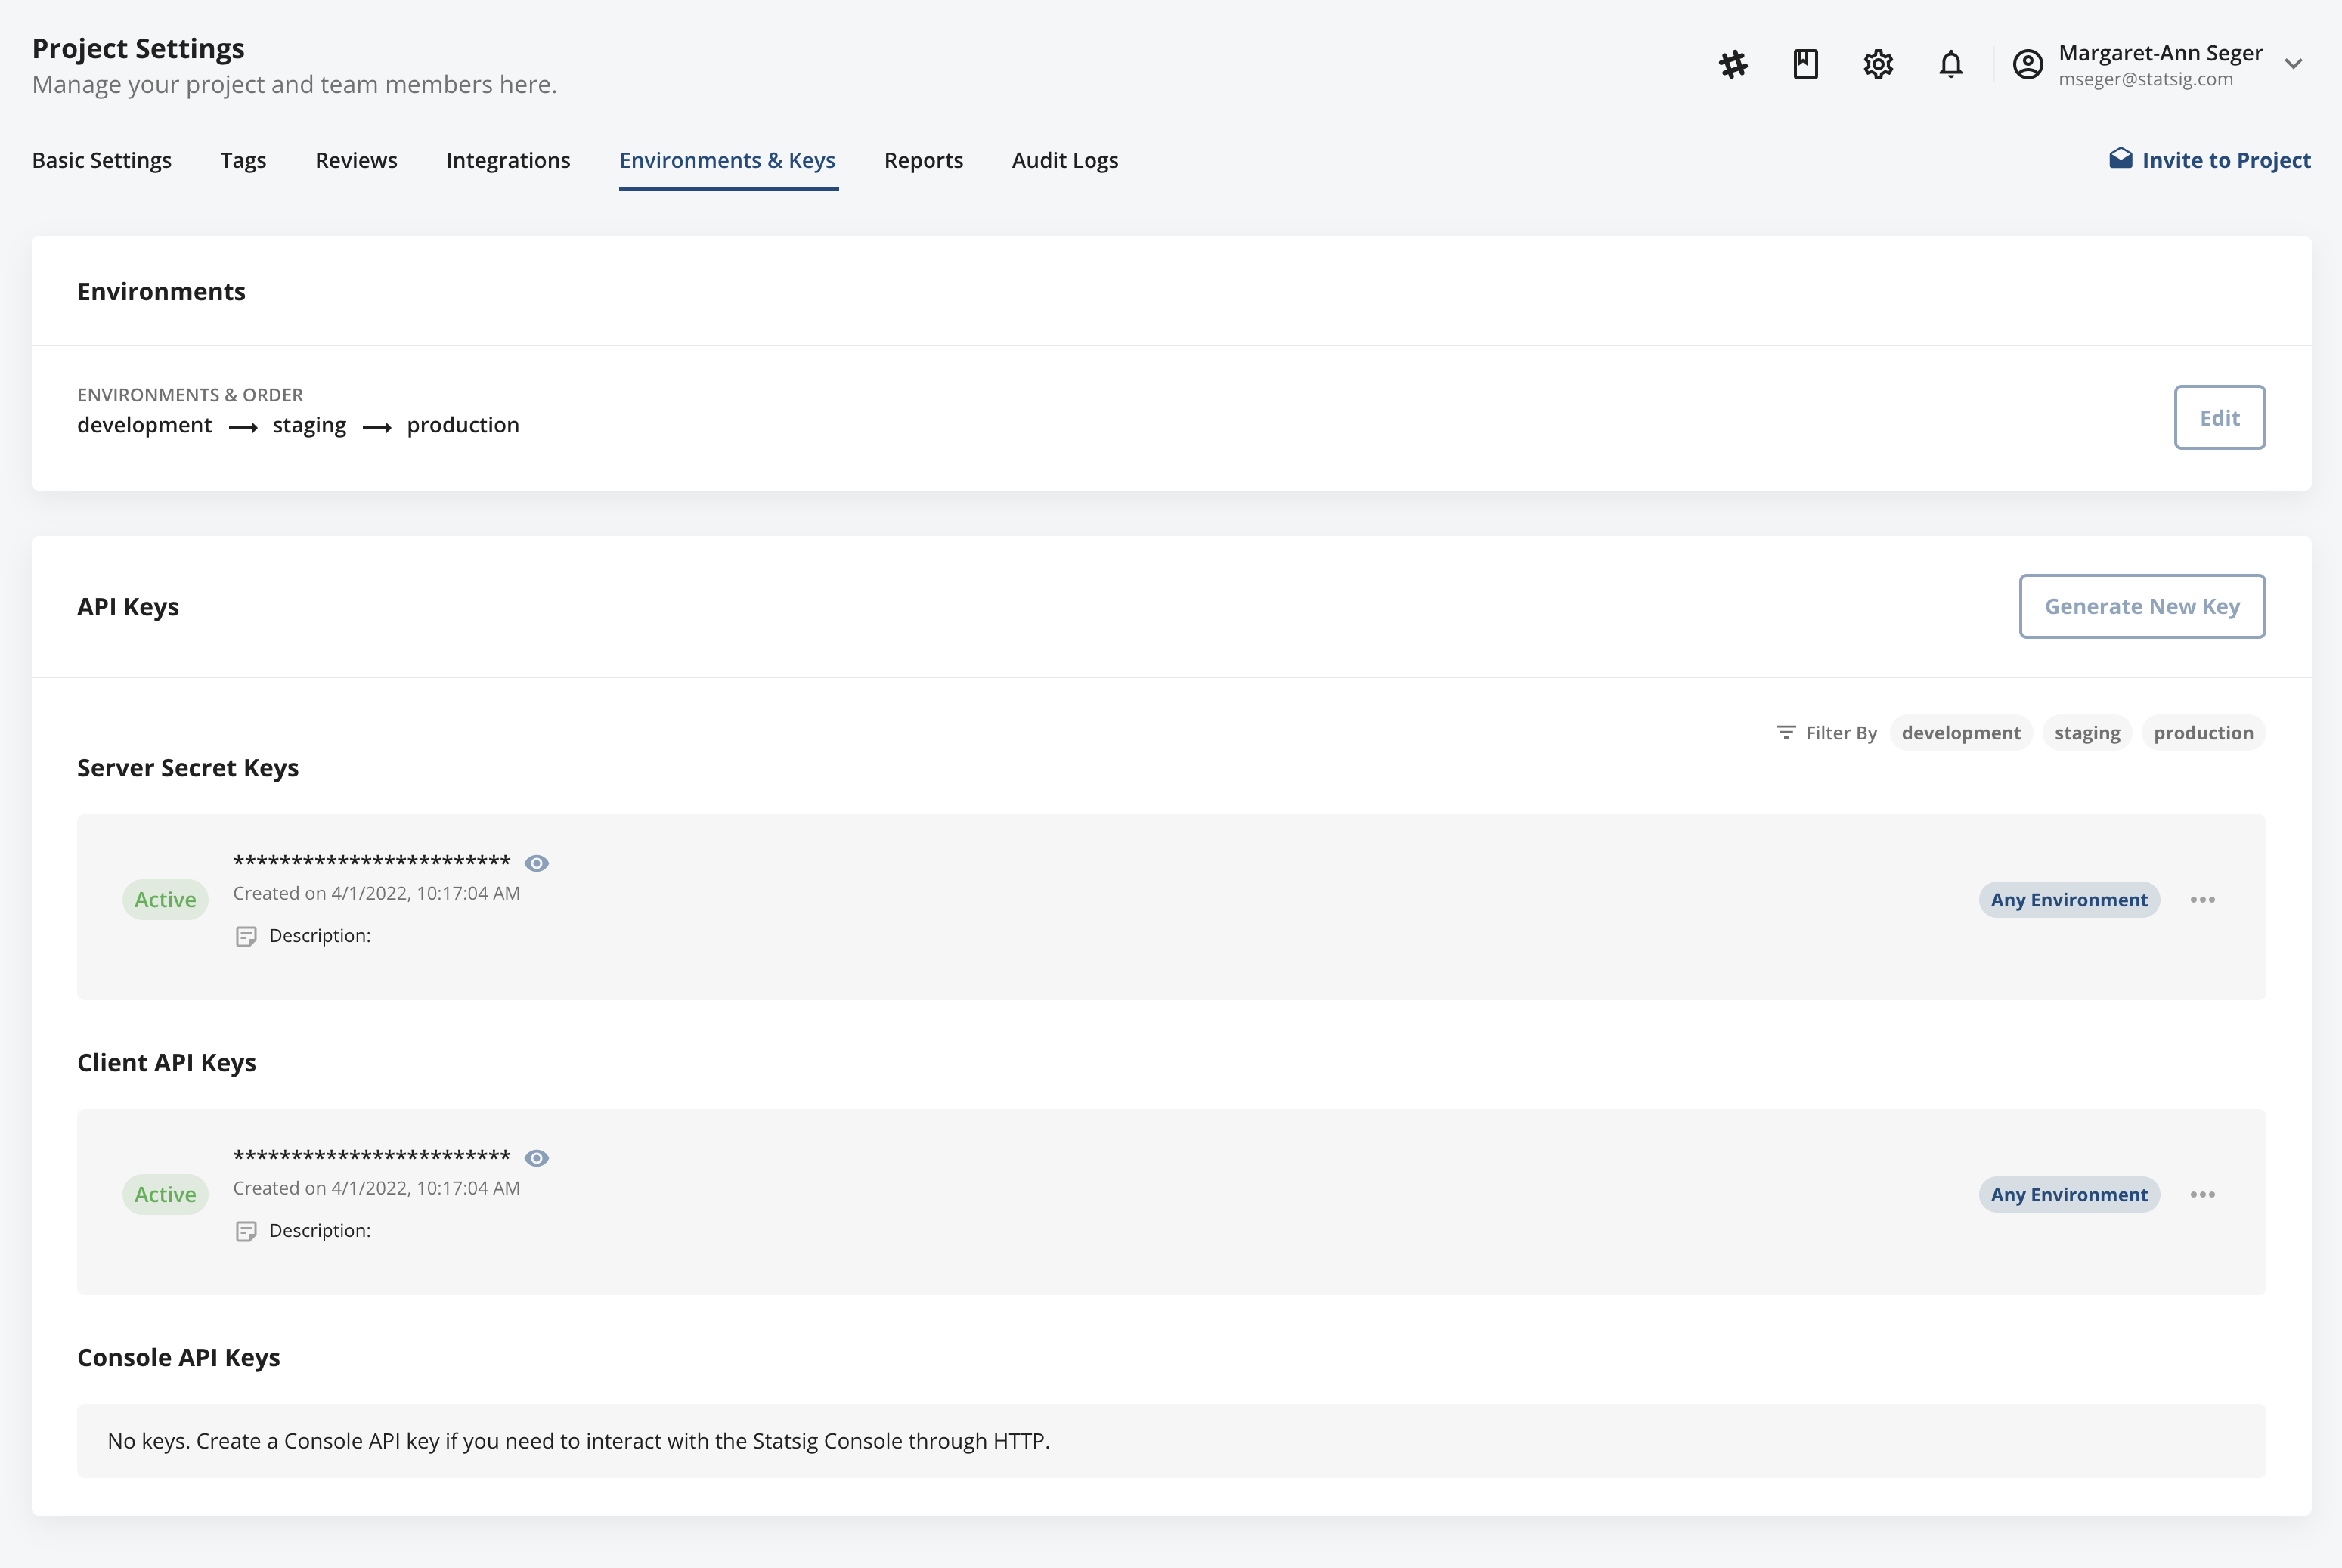Select the Any Environment pill on the Server key
The width and height of the screenshot is (2342, 1568).
[x=2068, y=899]
